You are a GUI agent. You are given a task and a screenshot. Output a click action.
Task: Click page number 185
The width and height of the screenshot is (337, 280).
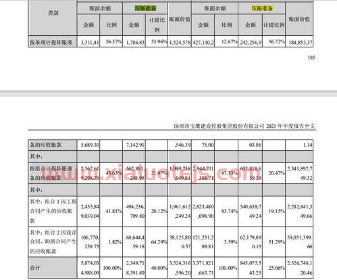tap(311, 57)
